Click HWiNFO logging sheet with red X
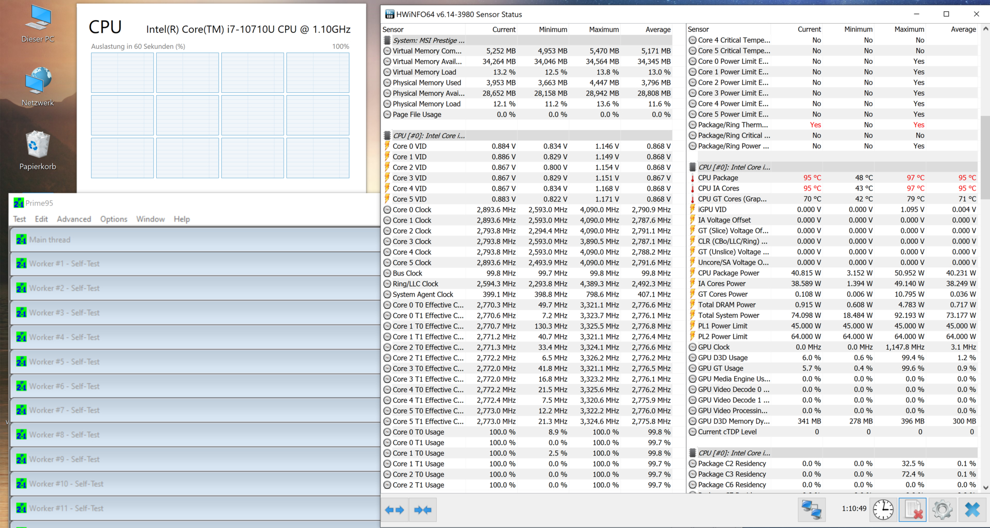 click(913, 509)
